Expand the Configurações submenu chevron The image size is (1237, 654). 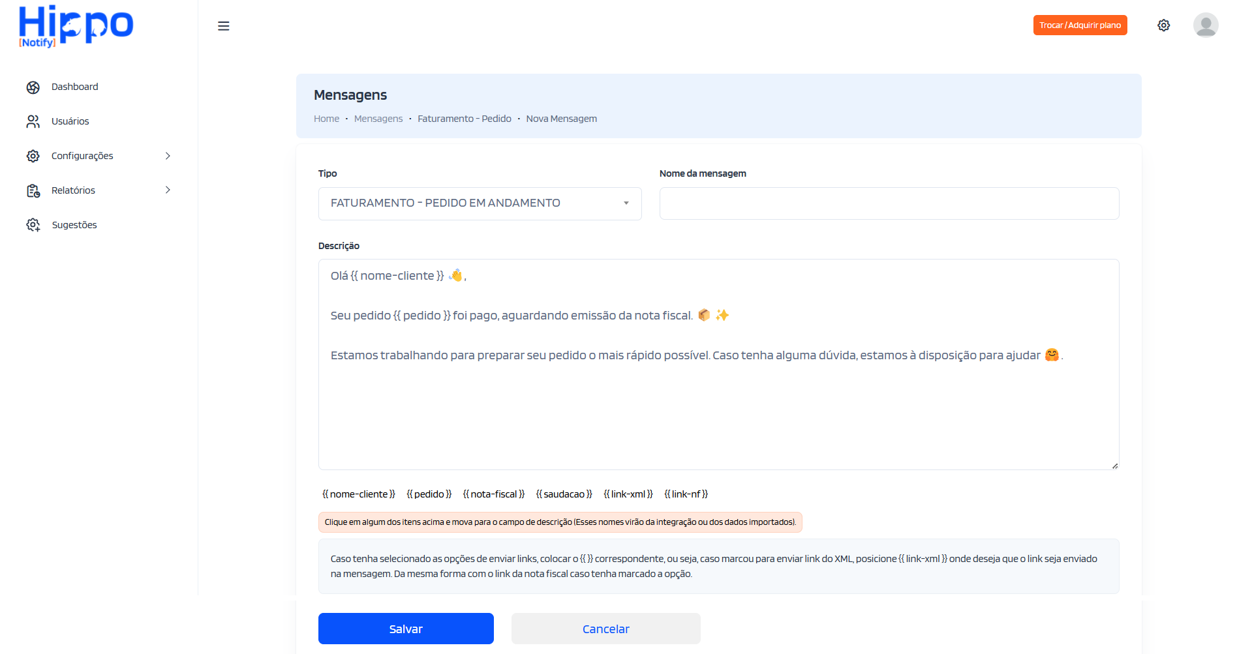168,155
